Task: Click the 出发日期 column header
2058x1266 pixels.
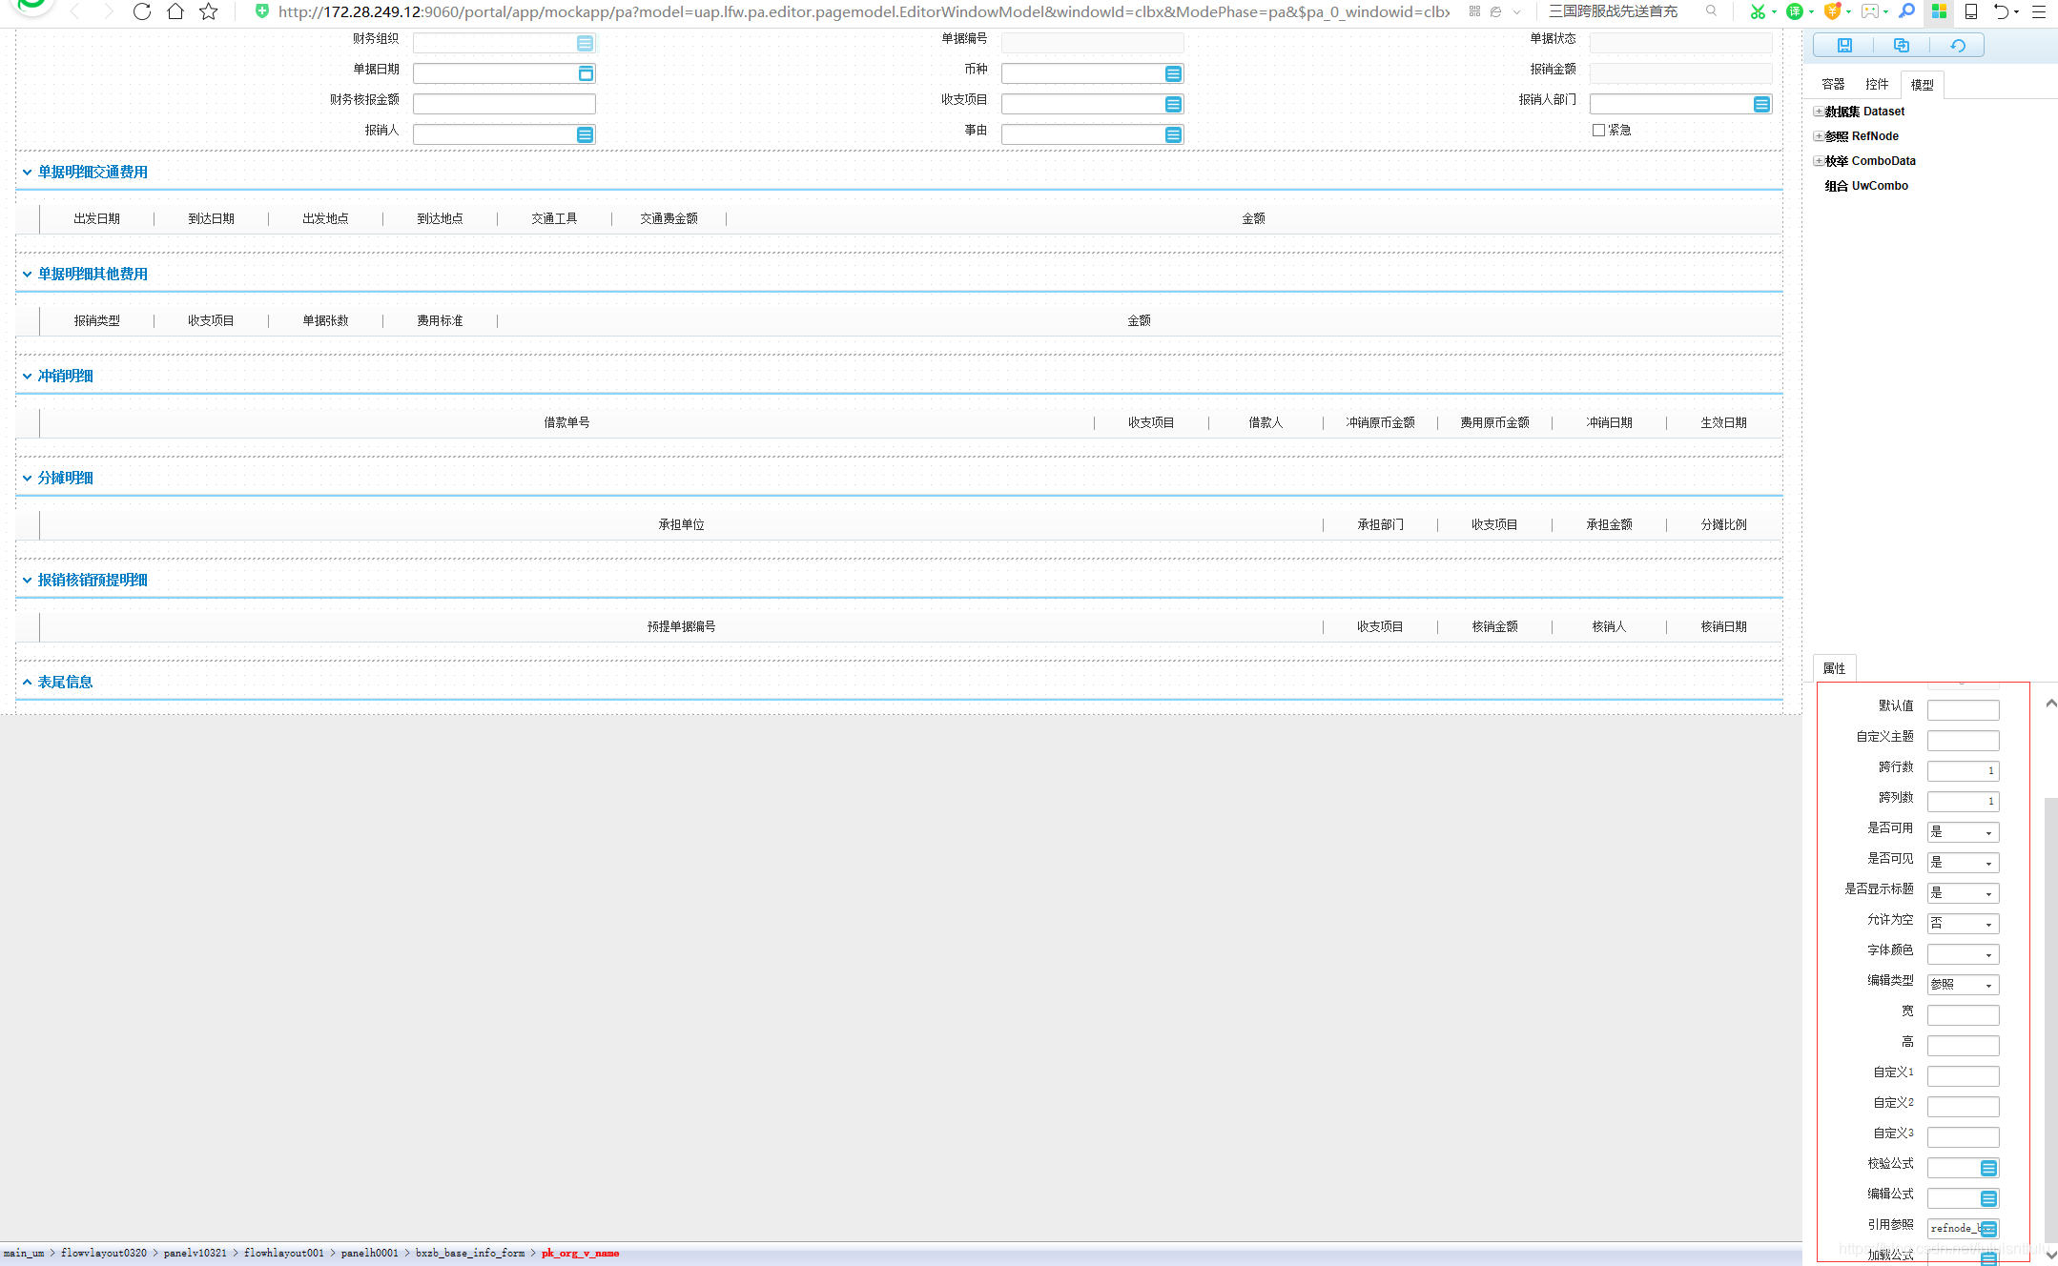Action: pyautogui.click(x=97, y=219)
